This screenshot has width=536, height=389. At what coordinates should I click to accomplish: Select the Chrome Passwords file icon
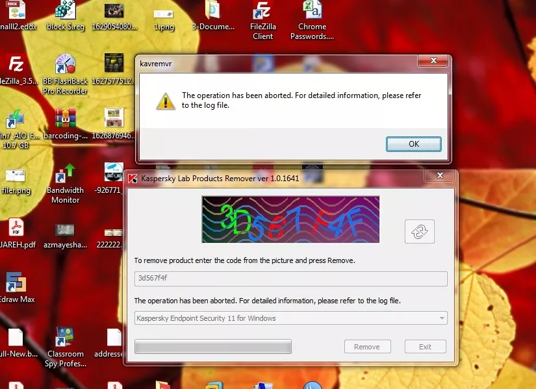coord(312,21)
